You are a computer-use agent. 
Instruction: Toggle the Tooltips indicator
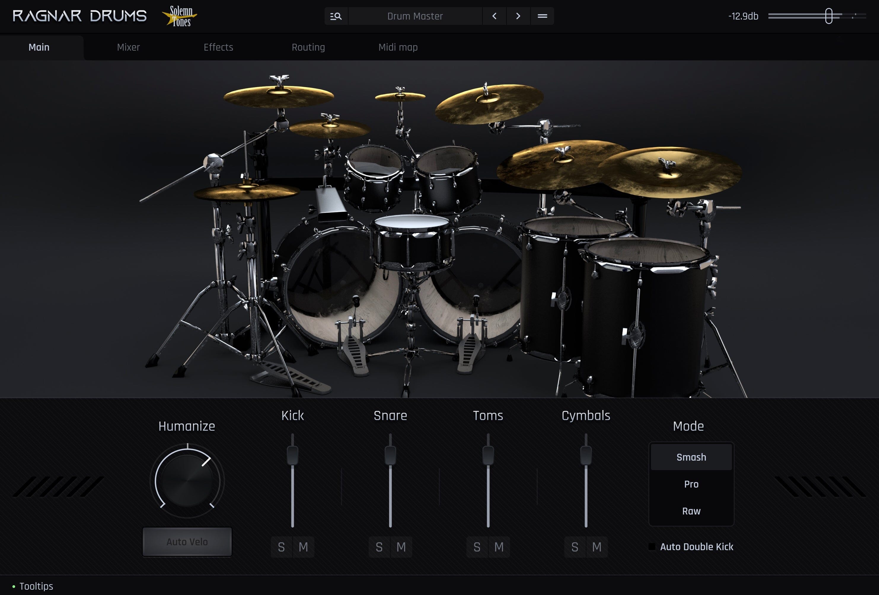14,586
